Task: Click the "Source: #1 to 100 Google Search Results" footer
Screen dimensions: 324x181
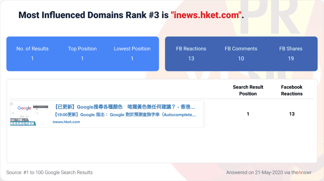Action: pos(49,173)
